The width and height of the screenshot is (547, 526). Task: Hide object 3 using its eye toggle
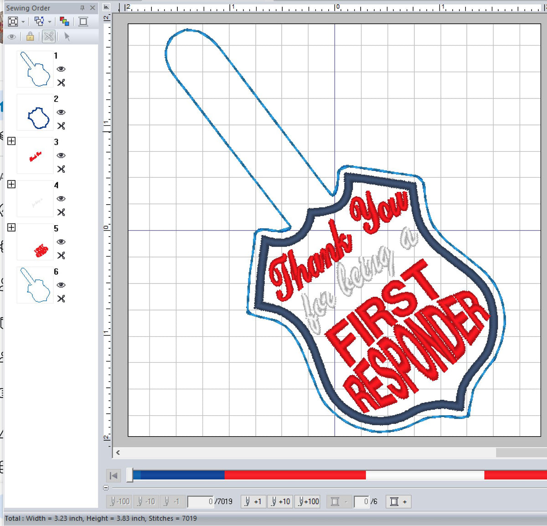(61, 155)
